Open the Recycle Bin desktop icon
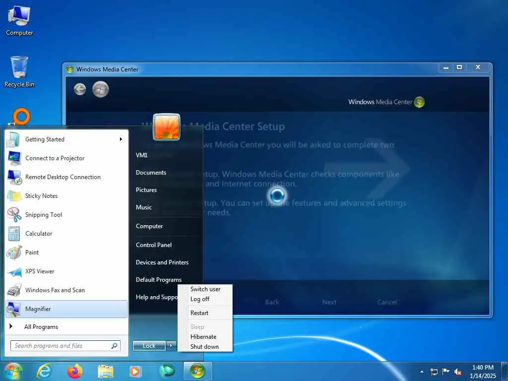The width and height of the screenshot is (508, 381). [x=19, y=72]
